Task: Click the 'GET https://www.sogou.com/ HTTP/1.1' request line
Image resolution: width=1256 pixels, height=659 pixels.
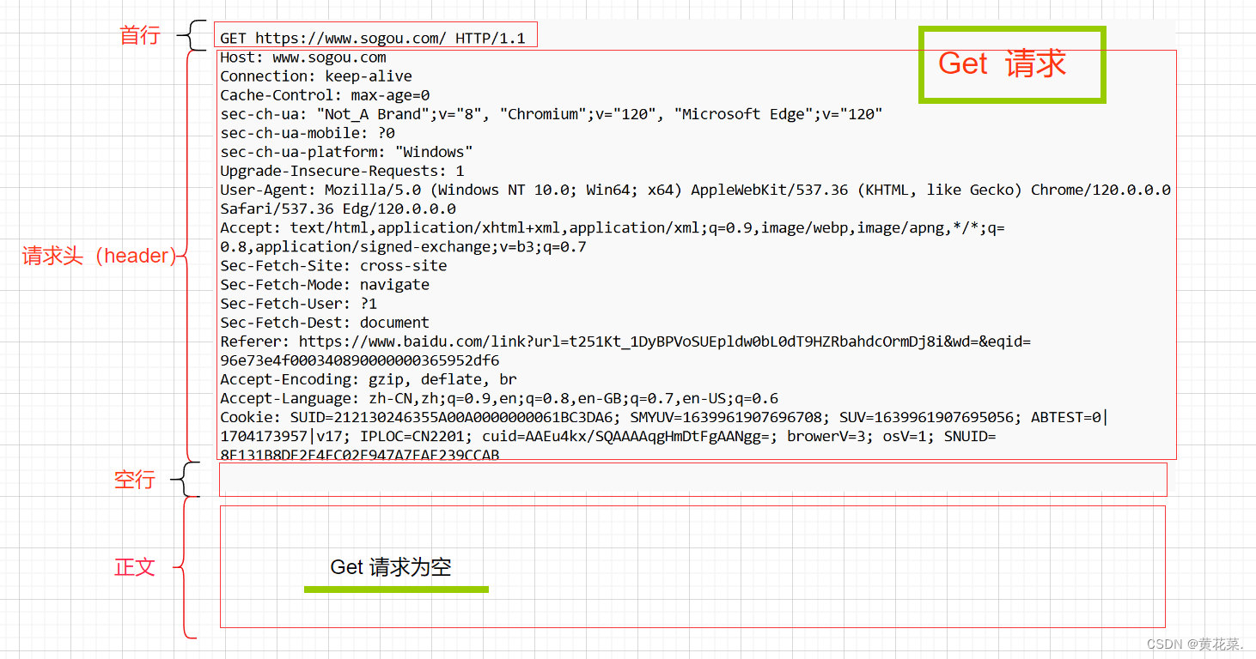Action: coord(372,39)
